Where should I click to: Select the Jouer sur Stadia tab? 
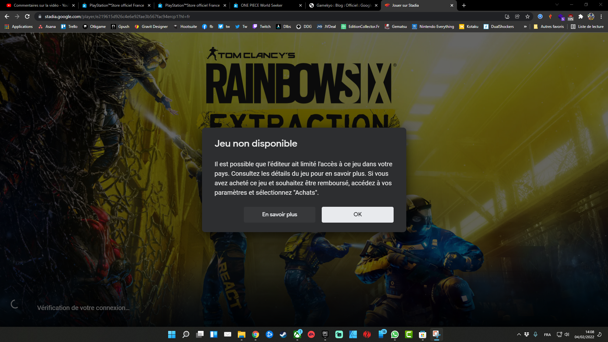(x=418, y=5)
